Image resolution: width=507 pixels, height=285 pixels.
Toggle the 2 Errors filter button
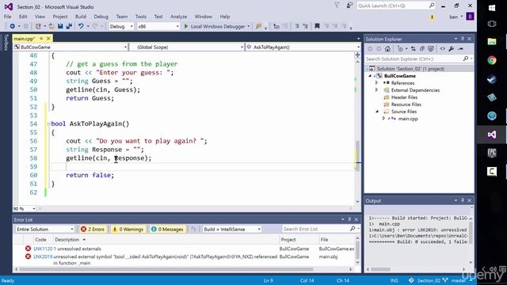(x=93, y=229)
